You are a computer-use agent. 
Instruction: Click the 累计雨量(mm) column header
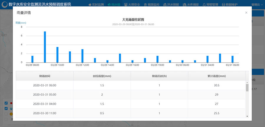(216, 76)
